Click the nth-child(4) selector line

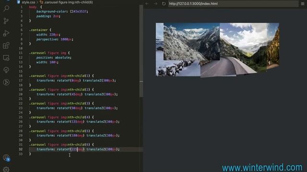pos(61,117)
